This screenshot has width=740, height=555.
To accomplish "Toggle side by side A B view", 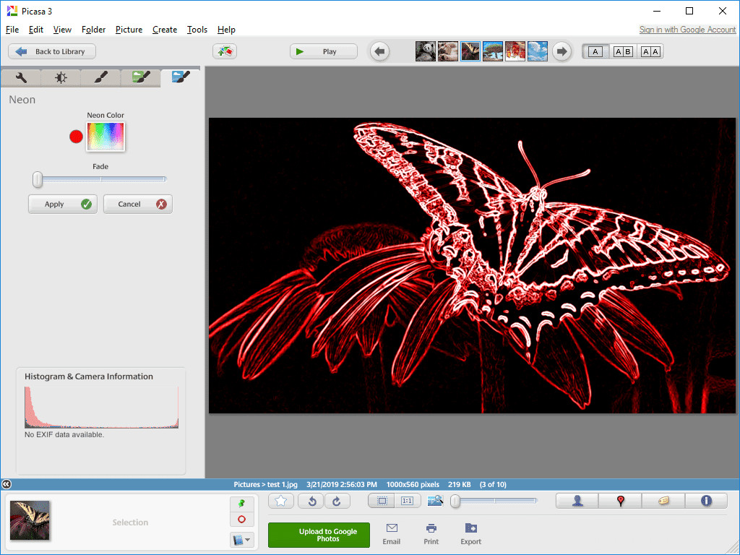I will 623,51.
